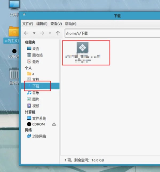Image resolution: width=160 pixels, height=172 pixels.
Task: Go back with the left arrow button
Action: click(26, 33)
